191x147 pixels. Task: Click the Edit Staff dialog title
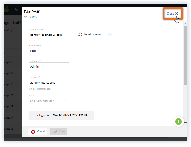click(x=32, y=12)
